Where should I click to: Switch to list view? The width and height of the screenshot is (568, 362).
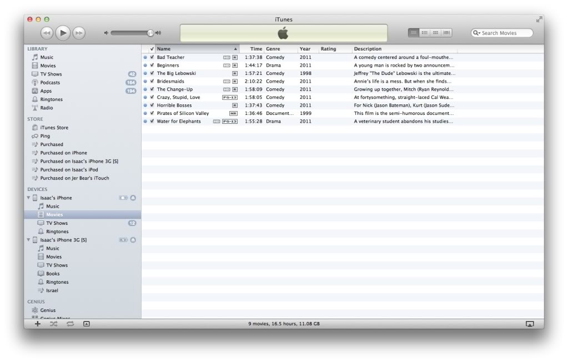coord(413,33)
